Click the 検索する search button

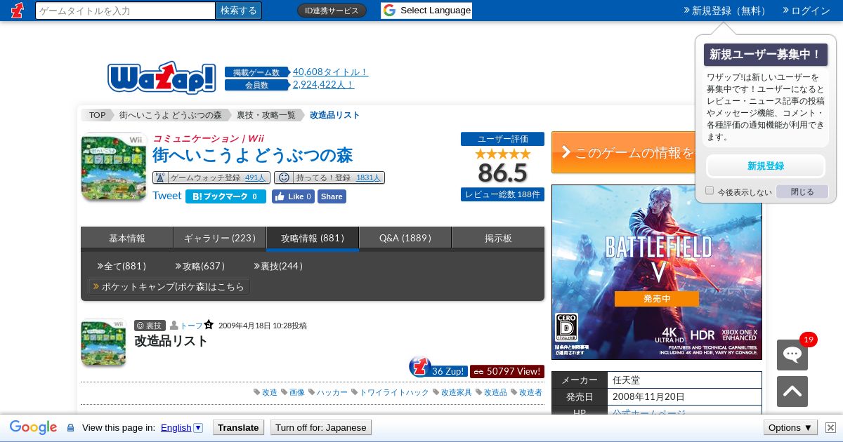pyautogui.click(x=239, y=11)
